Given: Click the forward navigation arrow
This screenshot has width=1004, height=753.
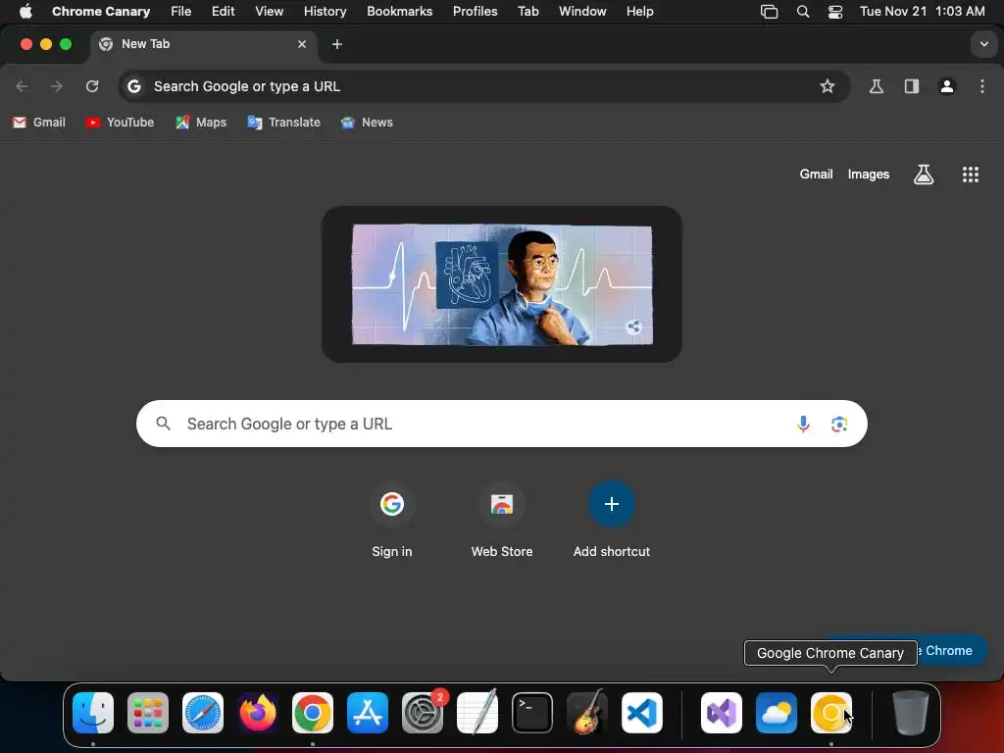Looking at the screenshot, I should point(56,86).
